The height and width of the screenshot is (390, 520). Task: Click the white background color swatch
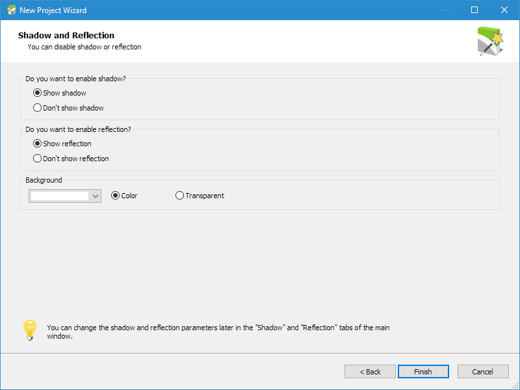[60, 196]
